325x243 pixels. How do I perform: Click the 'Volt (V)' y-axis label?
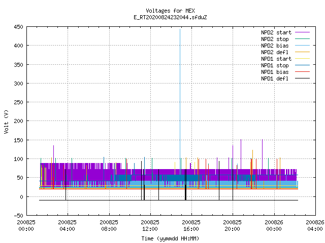click(x=6, y=121)
